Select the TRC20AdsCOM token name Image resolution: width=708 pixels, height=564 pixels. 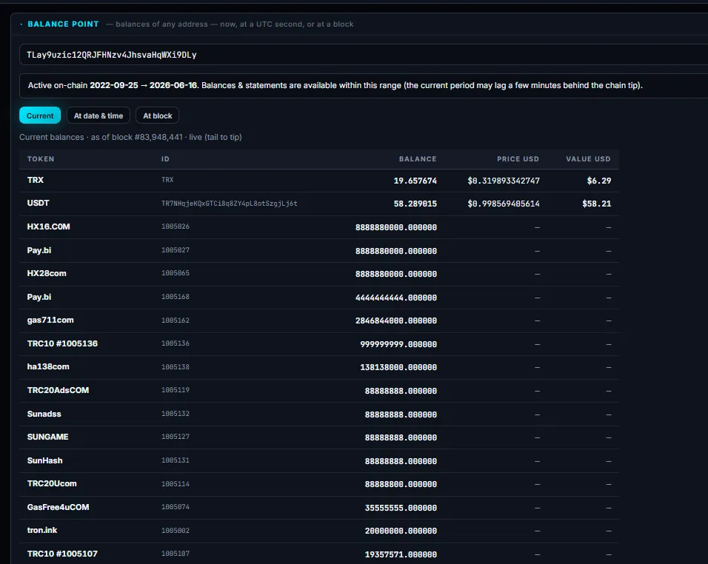(x=58, y=390)
